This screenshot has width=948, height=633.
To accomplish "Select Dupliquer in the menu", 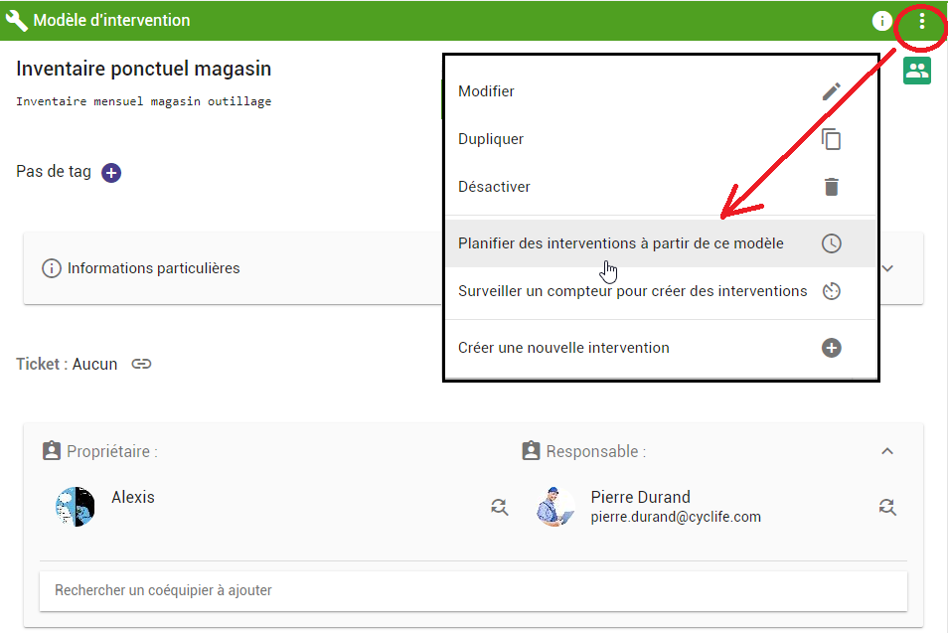I will pyautogui.click(x=661, y=139).
